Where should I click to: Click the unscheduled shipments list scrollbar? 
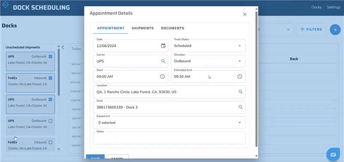[x=58, y=72]
